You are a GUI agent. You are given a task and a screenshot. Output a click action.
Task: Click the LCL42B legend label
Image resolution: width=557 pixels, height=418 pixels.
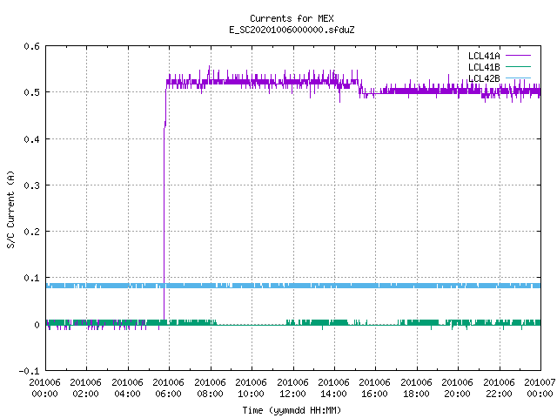point(484,78)
